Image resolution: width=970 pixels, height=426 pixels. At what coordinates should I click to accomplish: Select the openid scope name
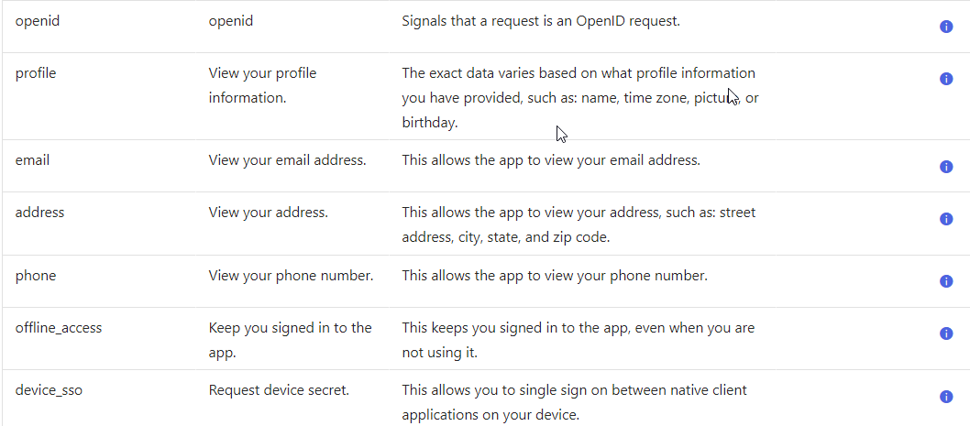coord(38,20)
